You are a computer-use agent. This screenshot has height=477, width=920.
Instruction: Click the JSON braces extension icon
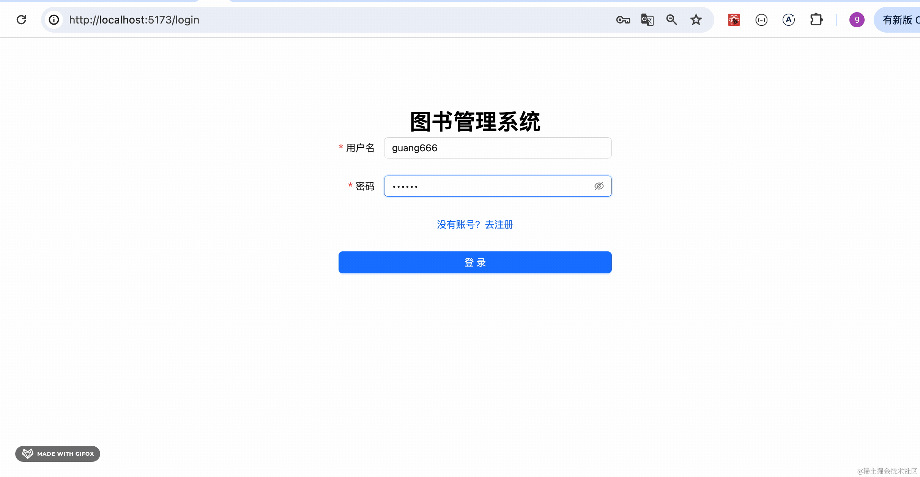pos(761,20)
